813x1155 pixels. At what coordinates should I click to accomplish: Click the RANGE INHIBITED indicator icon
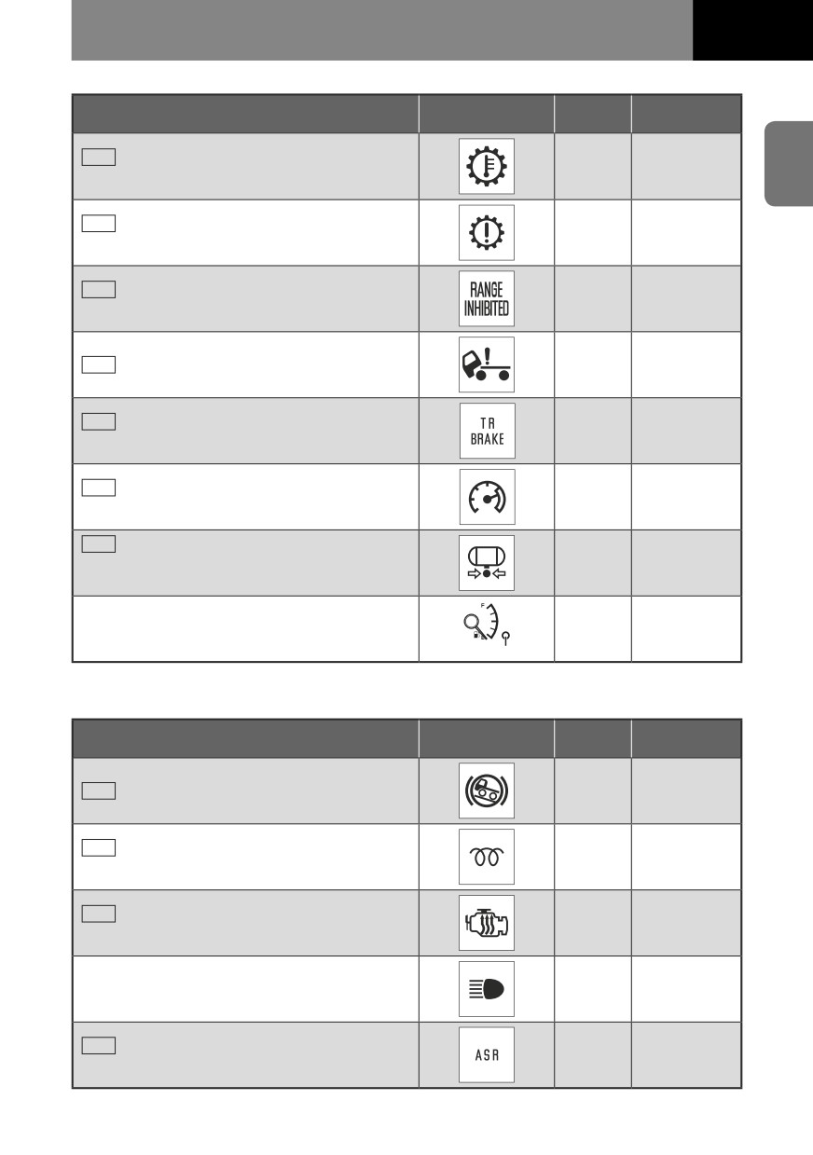487,298
